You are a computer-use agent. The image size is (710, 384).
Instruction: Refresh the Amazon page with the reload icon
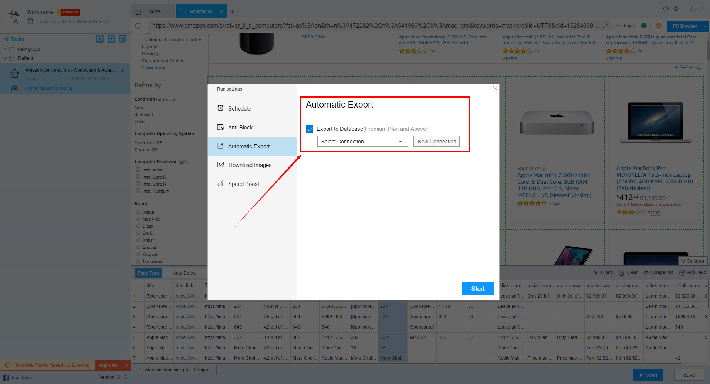[x=139, y=26]
